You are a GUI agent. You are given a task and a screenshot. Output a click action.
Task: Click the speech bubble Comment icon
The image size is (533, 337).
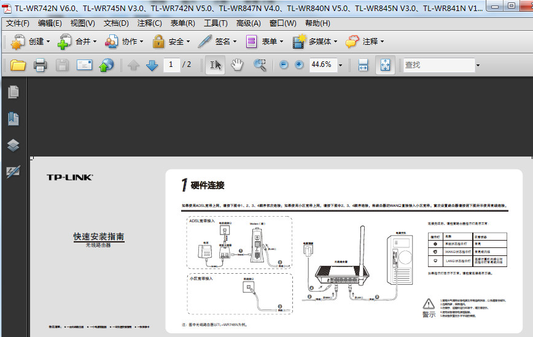pos(352,42)
